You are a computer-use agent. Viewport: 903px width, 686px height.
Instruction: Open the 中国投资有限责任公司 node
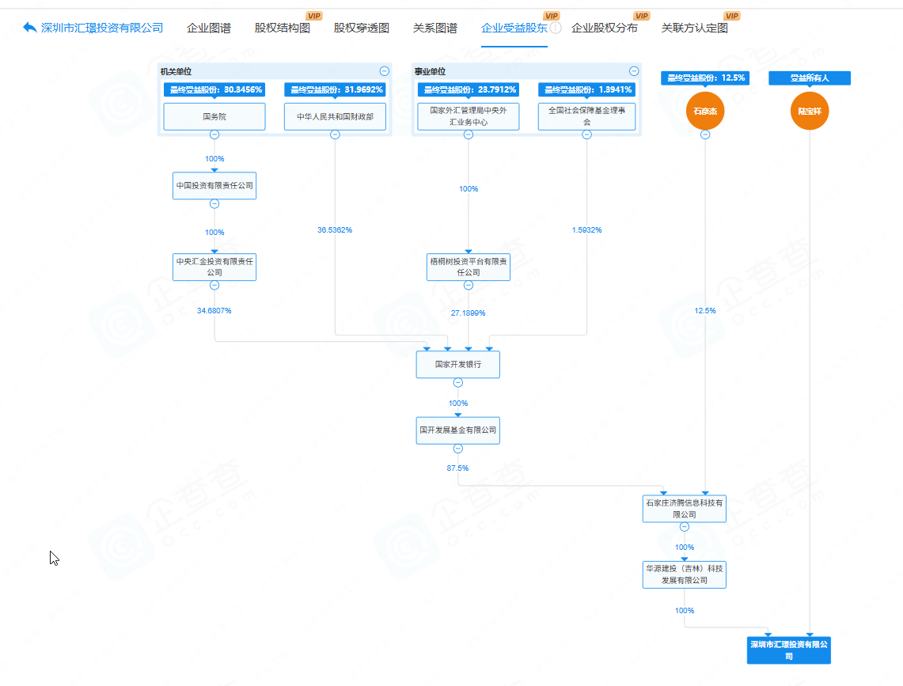click(x=214, y=185)
